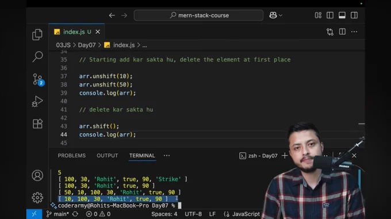
Task: Open editor More Actions ellipsis
Action: [354, 32]
